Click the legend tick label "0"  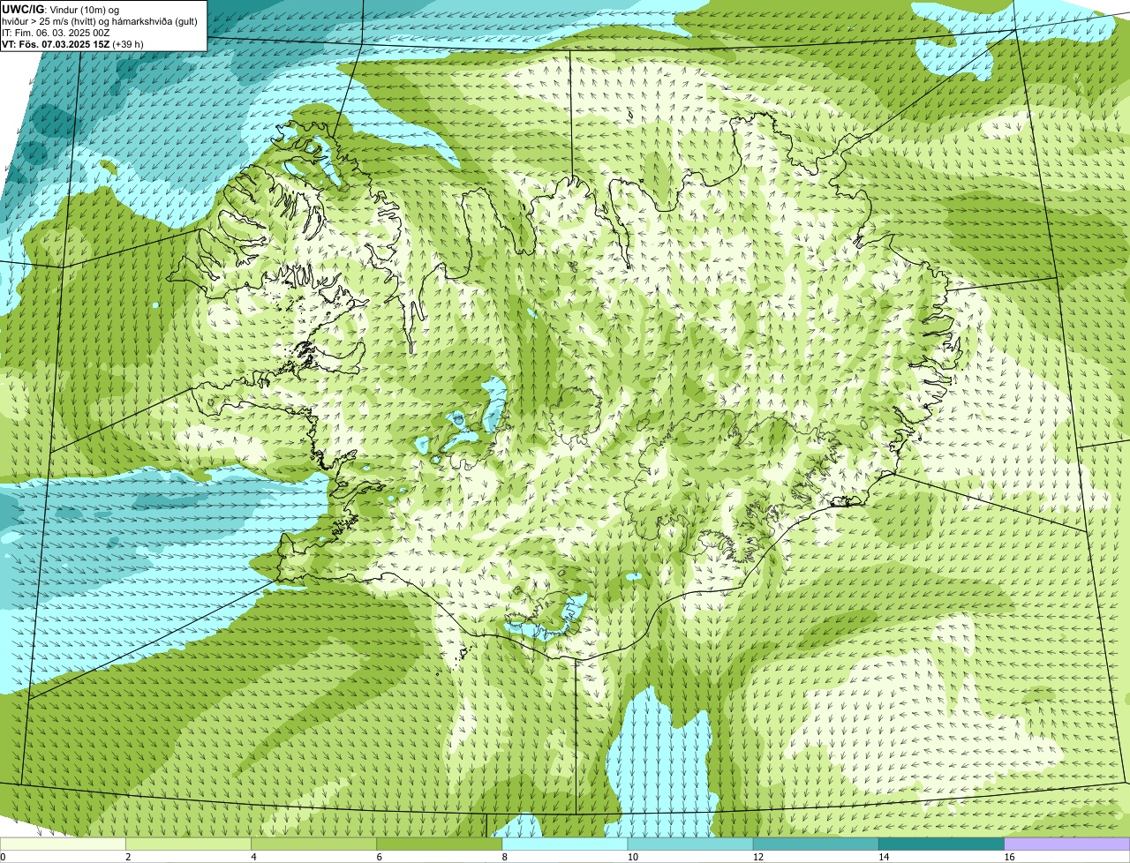tap(4, 857)
